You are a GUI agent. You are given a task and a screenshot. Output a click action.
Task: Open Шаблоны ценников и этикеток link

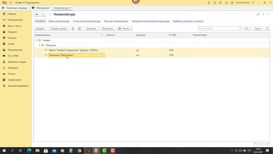[x=188, y=21]
